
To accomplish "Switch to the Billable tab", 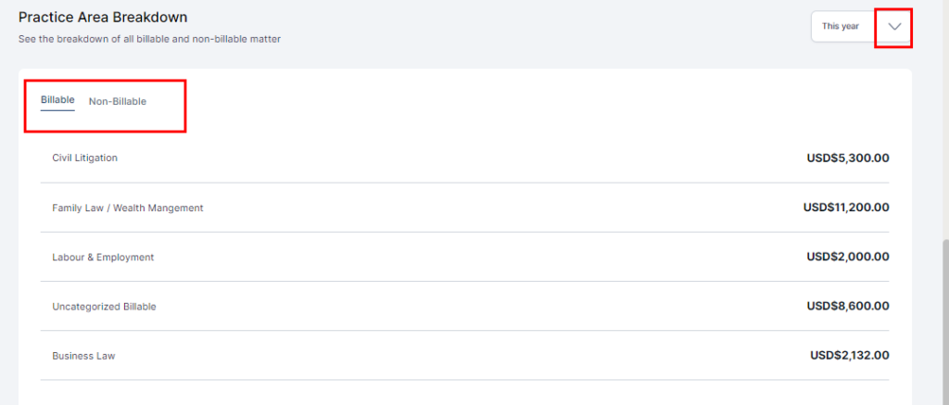I will click(x=57, y=100).
